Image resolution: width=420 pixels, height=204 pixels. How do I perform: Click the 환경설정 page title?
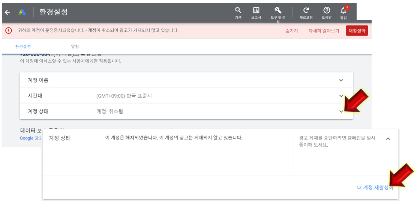pyautogui.click(x=53, y=12)
